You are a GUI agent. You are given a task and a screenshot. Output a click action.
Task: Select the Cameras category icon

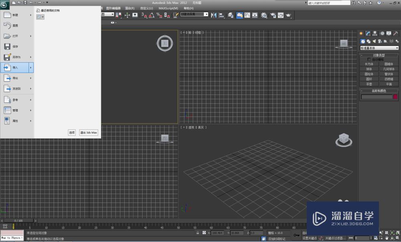(379, 41)
